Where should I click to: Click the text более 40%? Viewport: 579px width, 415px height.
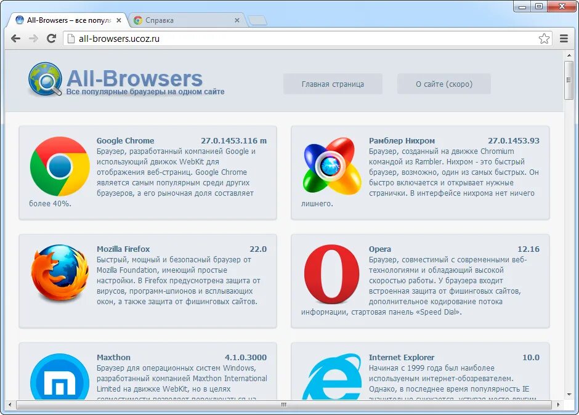pos(51,203)
